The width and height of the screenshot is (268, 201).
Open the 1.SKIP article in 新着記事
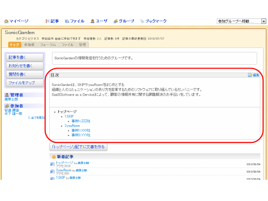(x=60, y=178)
